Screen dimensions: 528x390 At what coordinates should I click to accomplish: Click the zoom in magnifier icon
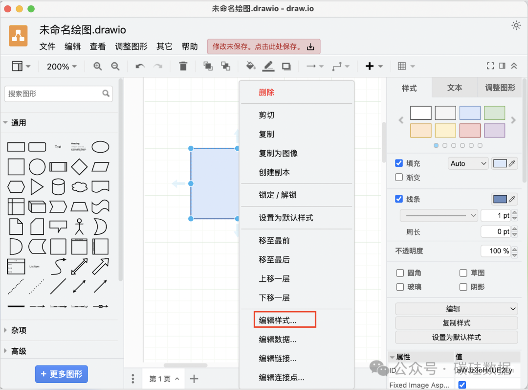click(98, 66)
